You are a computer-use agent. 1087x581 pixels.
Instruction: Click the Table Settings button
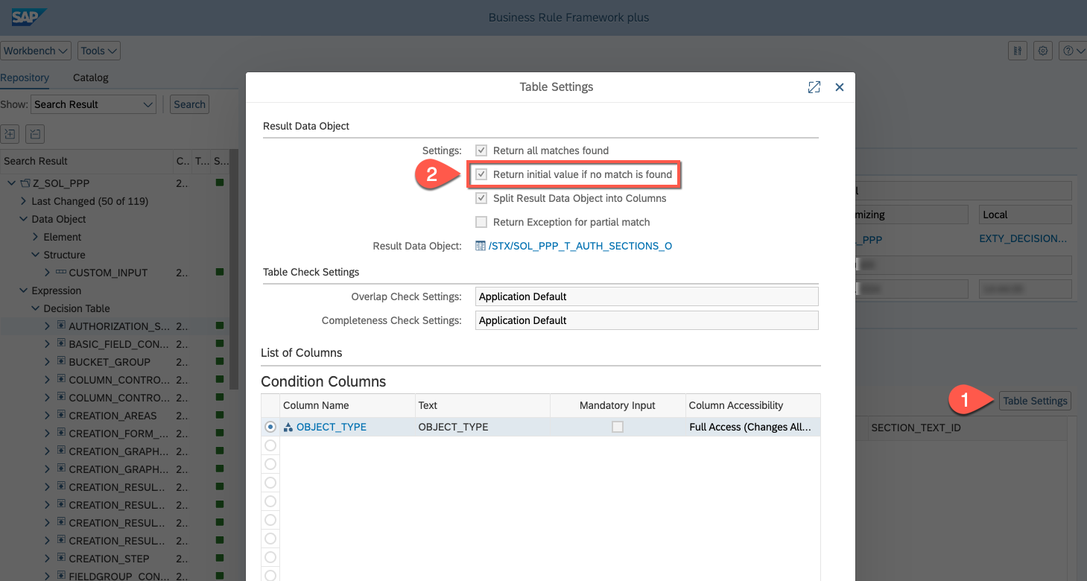[x=1035, y=401]
